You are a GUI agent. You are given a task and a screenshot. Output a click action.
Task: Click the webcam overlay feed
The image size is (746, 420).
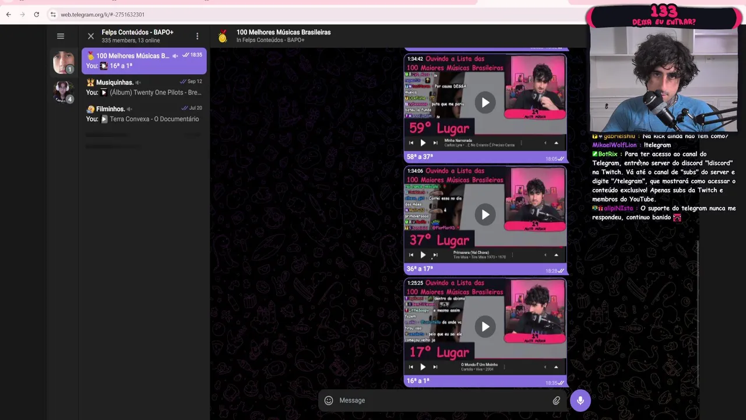(664, 80)
